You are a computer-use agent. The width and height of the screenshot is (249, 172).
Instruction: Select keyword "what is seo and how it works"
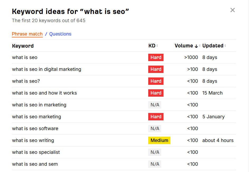[x=45, y=93]
